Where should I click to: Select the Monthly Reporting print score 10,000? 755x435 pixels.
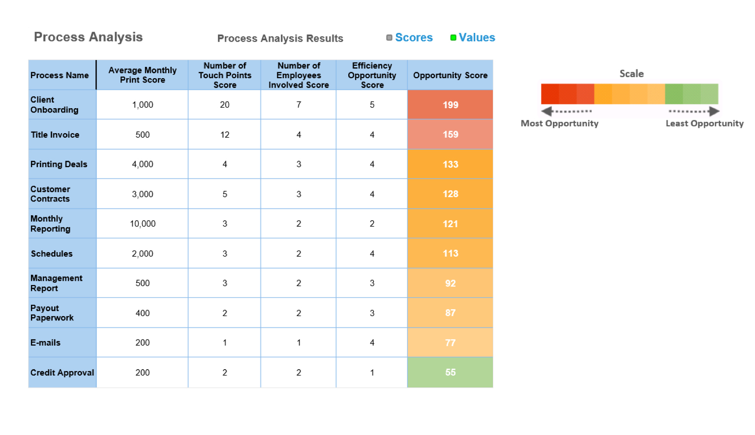coord(142,224)
